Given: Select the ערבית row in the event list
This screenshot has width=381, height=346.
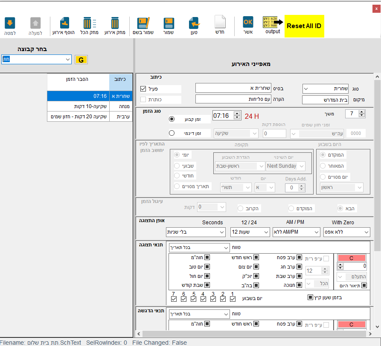Looking at the screenshot, I should (x=90, y=117).
